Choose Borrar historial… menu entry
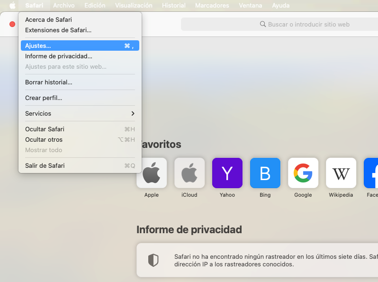Viewport: 378px width, 282px height. point(49,82)
